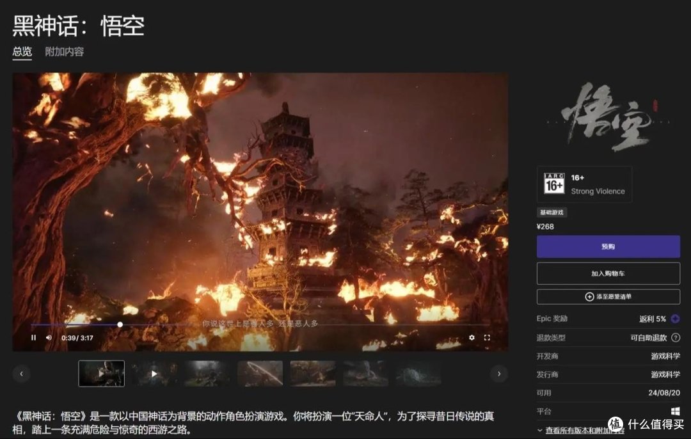This screenshot has width=691, height=439.
Task: Open refund type help question icon
Action: [676, 338]
